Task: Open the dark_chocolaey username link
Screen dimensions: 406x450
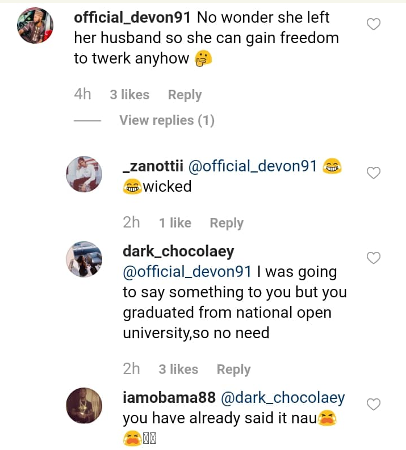Action: click(x=178, y=251)
